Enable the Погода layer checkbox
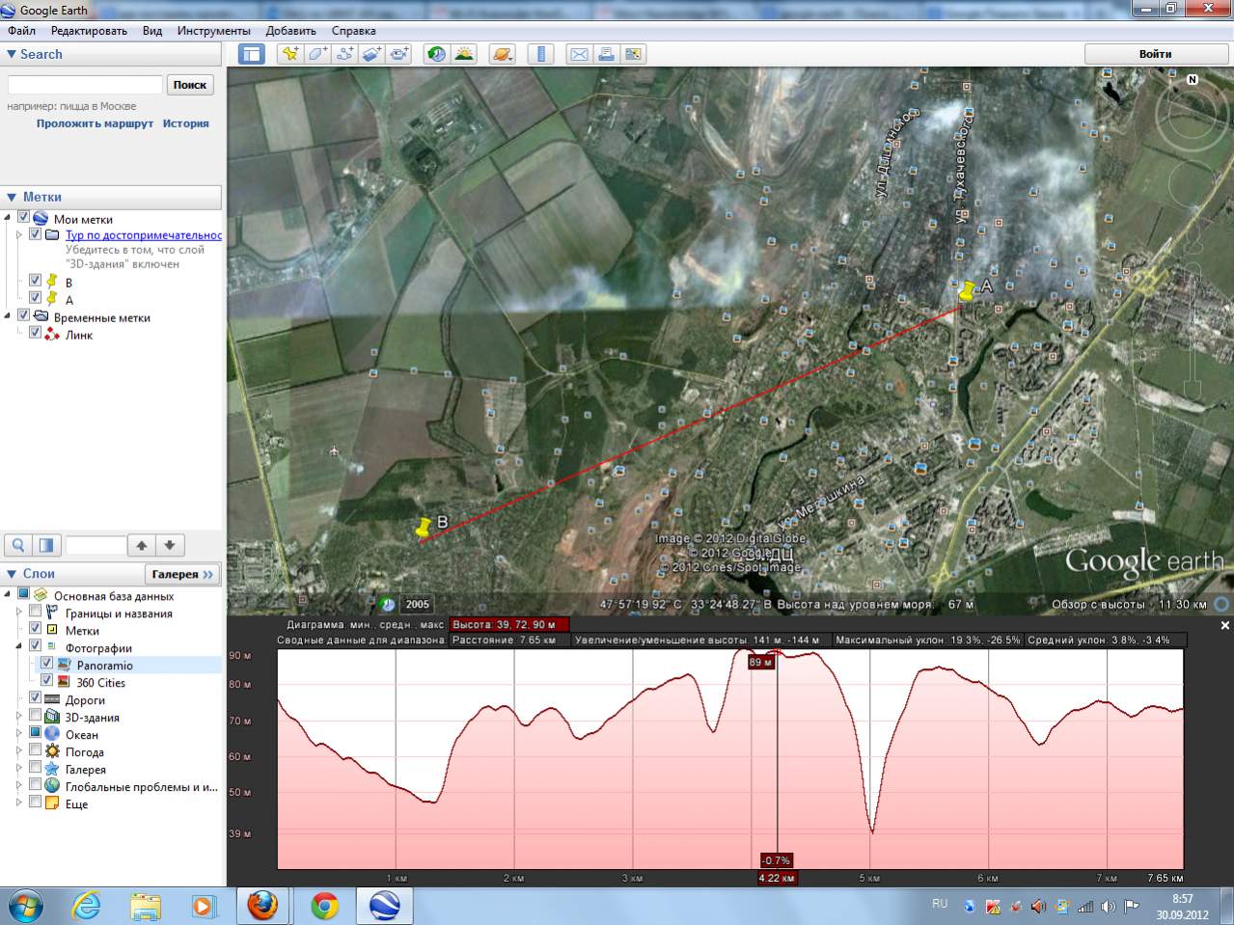The height and width of the screenshot is (925, 1234). click(36, 750)
